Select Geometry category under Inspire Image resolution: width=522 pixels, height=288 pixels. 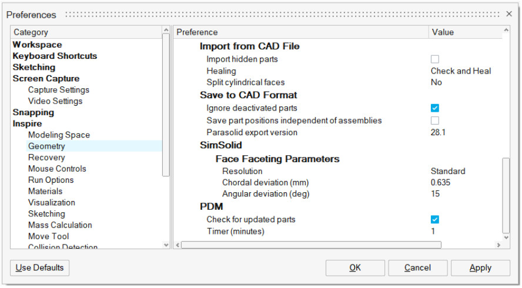pos(46,146)
